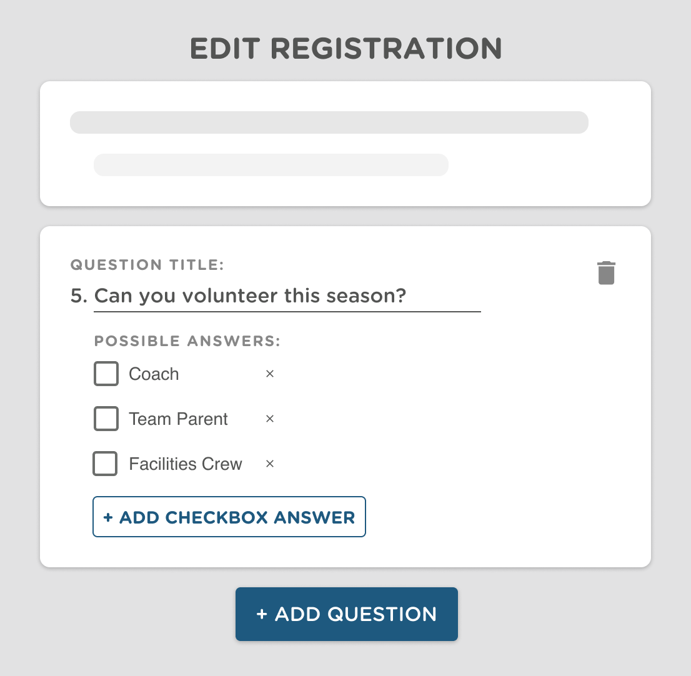691x676 pixels.
Task: Check the Facilities Crew checkbox
Action: coord(105,464)
